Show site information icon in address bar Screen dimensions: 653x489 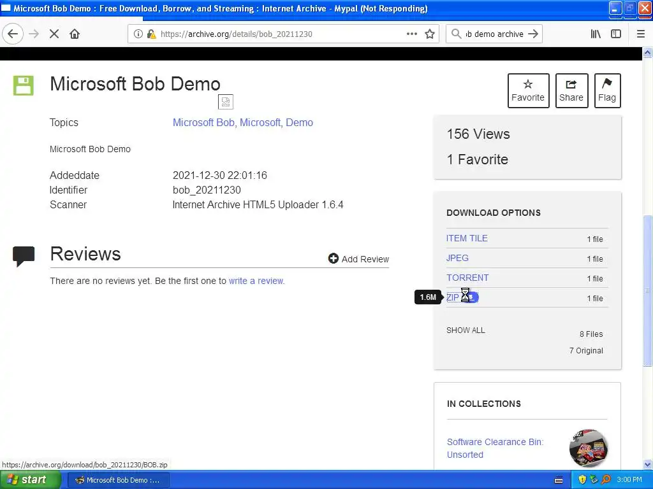[x=138, y=34]
